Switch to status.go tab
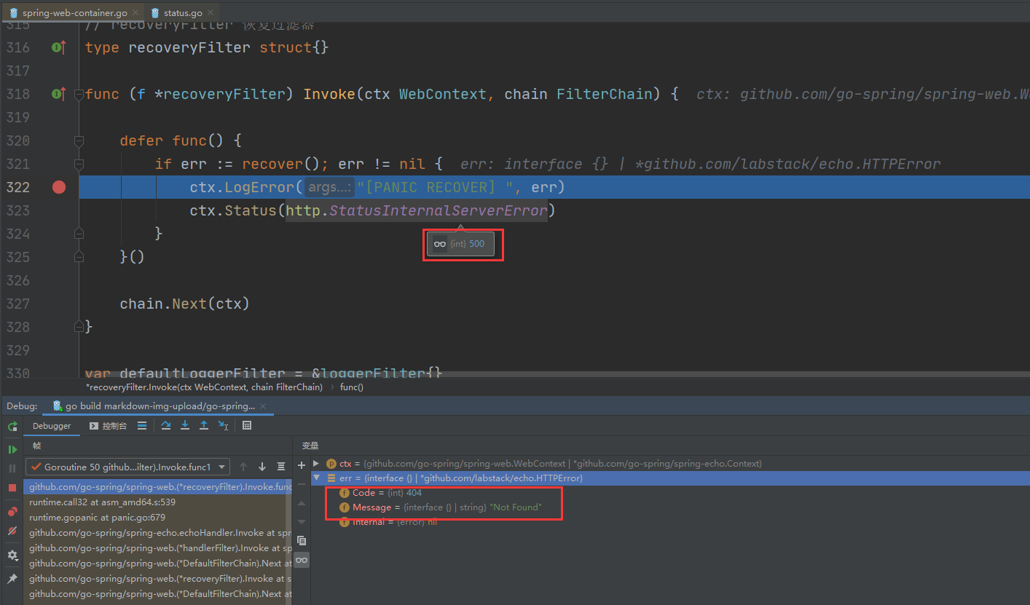This screenshot has width=1030, height=605. [182, 13]
